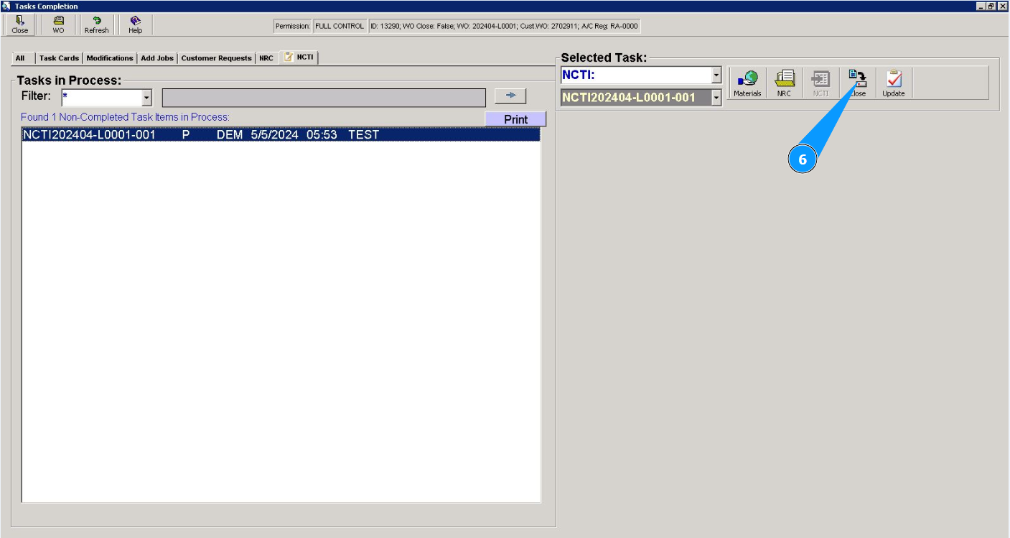
Task: Close the selected task using its Close icon
Action: point(857,83)
